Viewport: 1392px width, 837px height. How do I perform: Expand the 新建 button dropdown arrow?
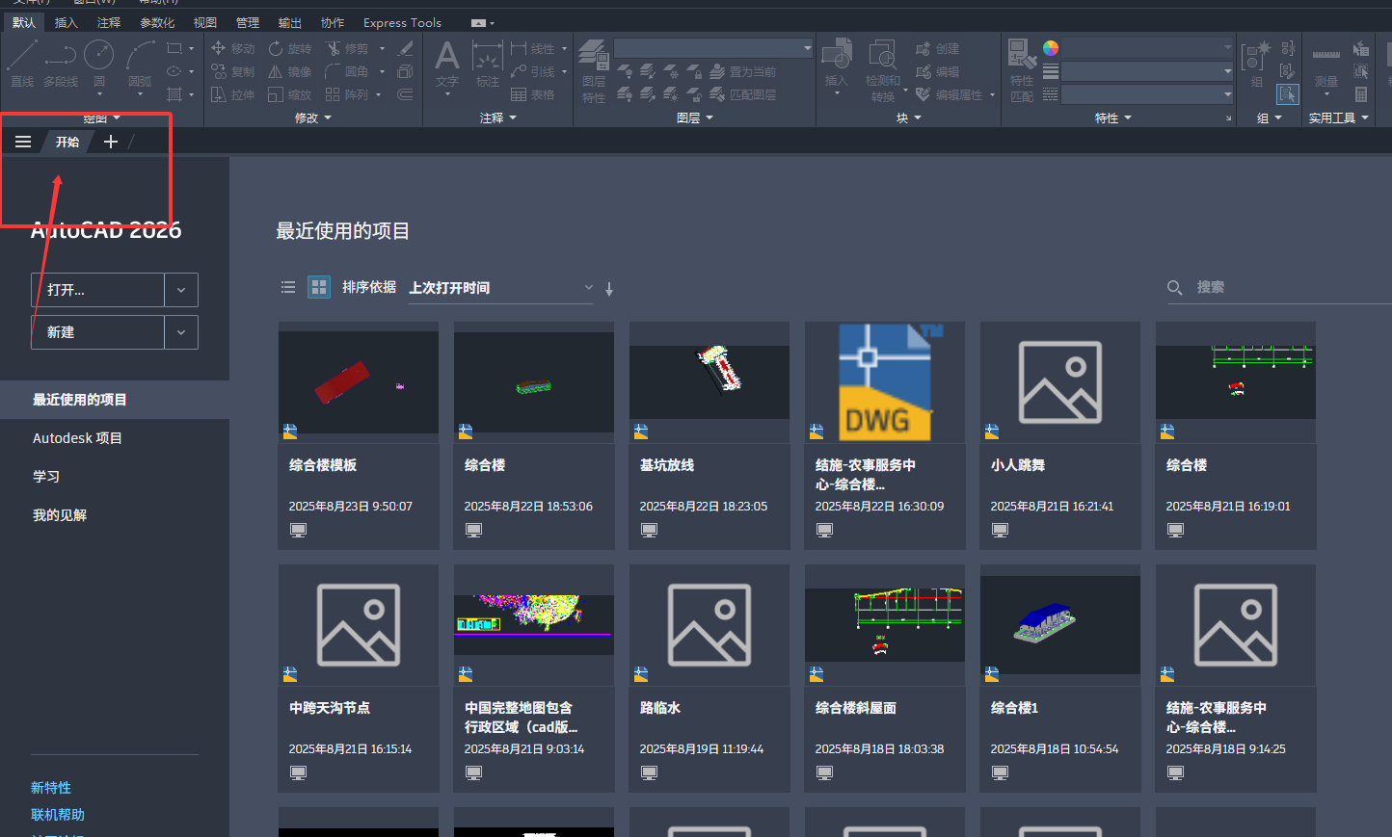pos(181,332)
